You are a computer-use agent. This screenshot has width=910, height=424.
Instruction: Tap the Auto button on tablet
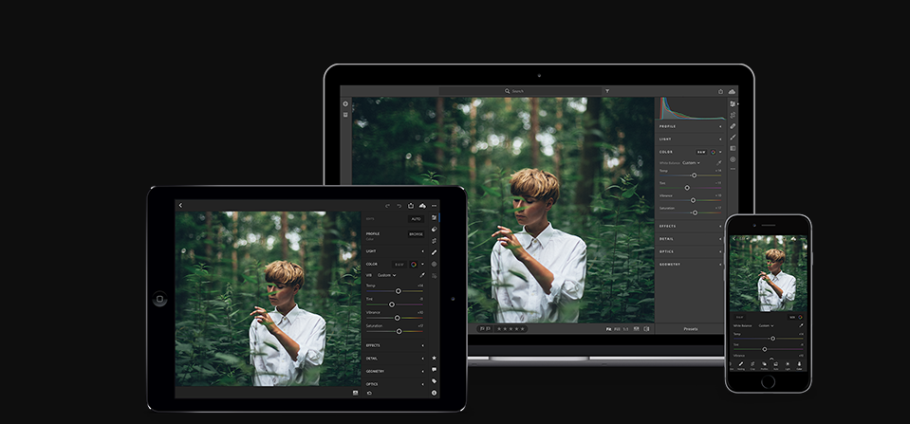click(x=416, y=218)
